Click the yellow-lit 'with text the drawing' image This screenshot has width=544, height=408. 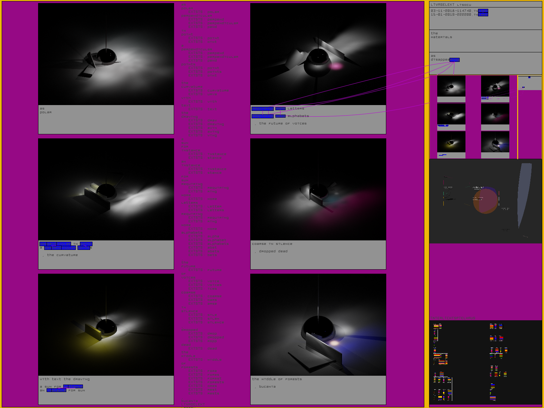pyautogui.click(x=106, y=325)
